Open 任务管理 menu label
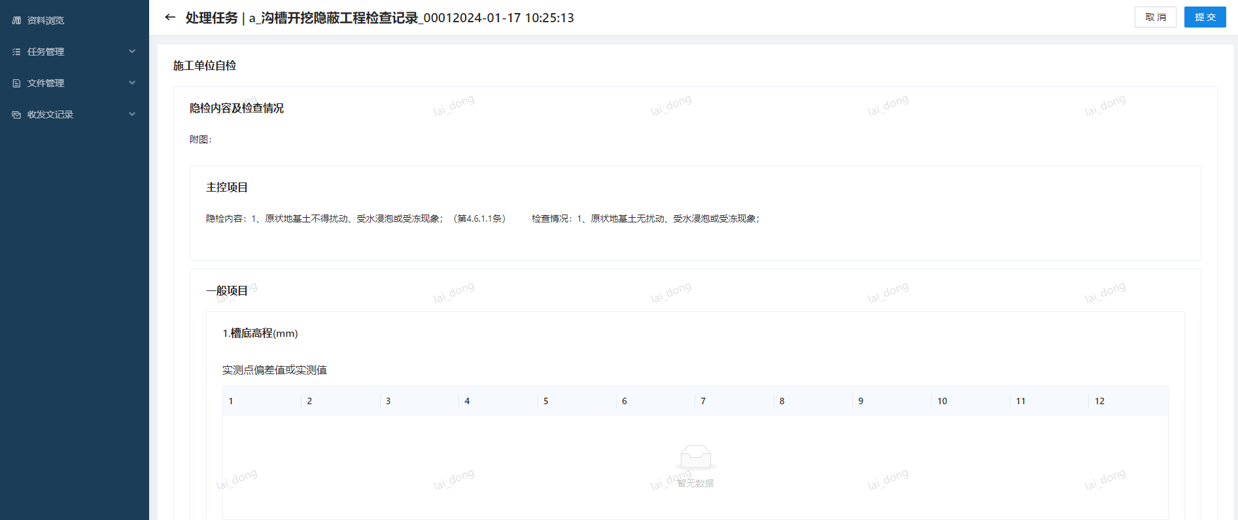Image resolution: width=1238 pixels, height=520 pixels. (x=46, y=52)
